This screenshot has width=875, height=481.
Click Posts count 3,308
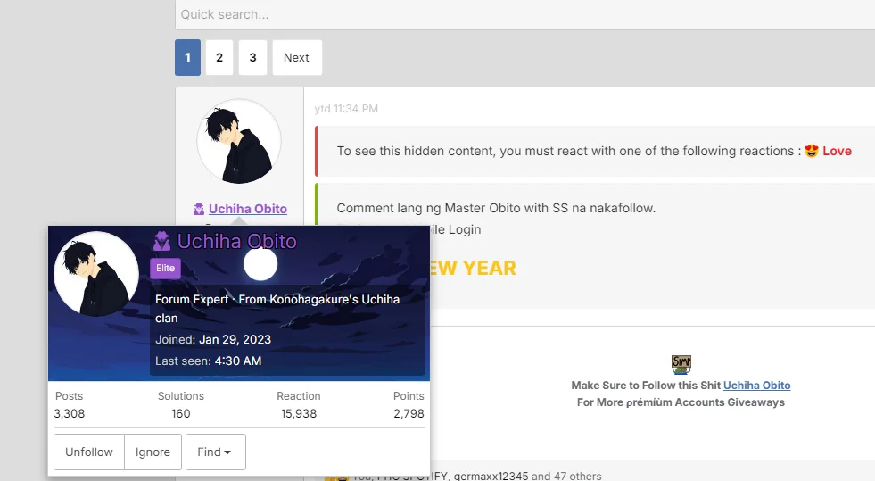point(70,413)
